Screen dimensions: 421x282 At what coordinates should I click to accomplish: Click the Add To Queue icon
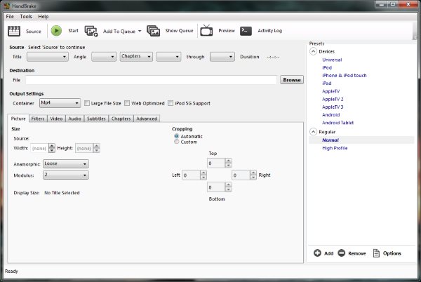(x=91, y=31)
